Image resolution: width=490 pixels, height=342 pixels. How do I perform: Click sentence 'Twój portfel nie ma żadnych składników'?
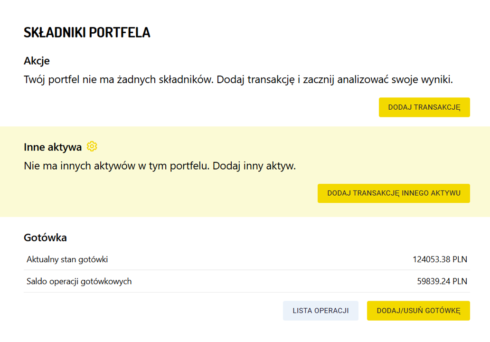[119, 79]
